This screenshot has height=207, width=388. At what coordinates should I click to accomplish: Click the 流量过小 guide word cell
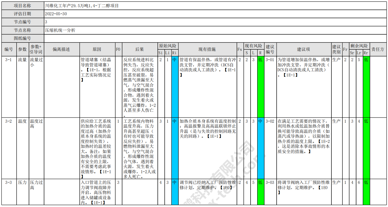[x=36, y=87]
